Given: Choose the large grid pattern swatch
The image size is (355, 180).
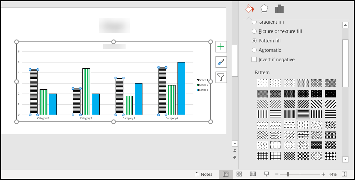Looking at the screenshot, I should coord(276,156).
